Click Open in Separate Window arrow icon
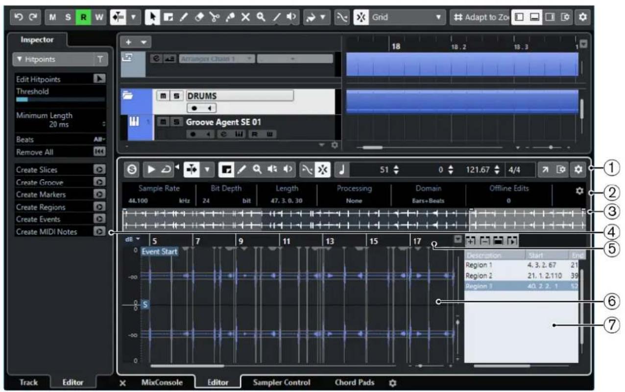The height and width of the screenshot is (392, 625). 545,170
